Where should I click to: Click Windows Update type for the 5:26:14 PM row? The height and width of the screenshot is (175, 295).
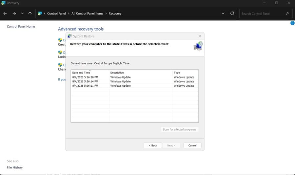184,81
